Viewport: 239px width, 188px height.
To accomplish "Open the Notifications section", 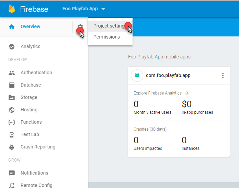I will pyautogui.click(x=34, y=173).
